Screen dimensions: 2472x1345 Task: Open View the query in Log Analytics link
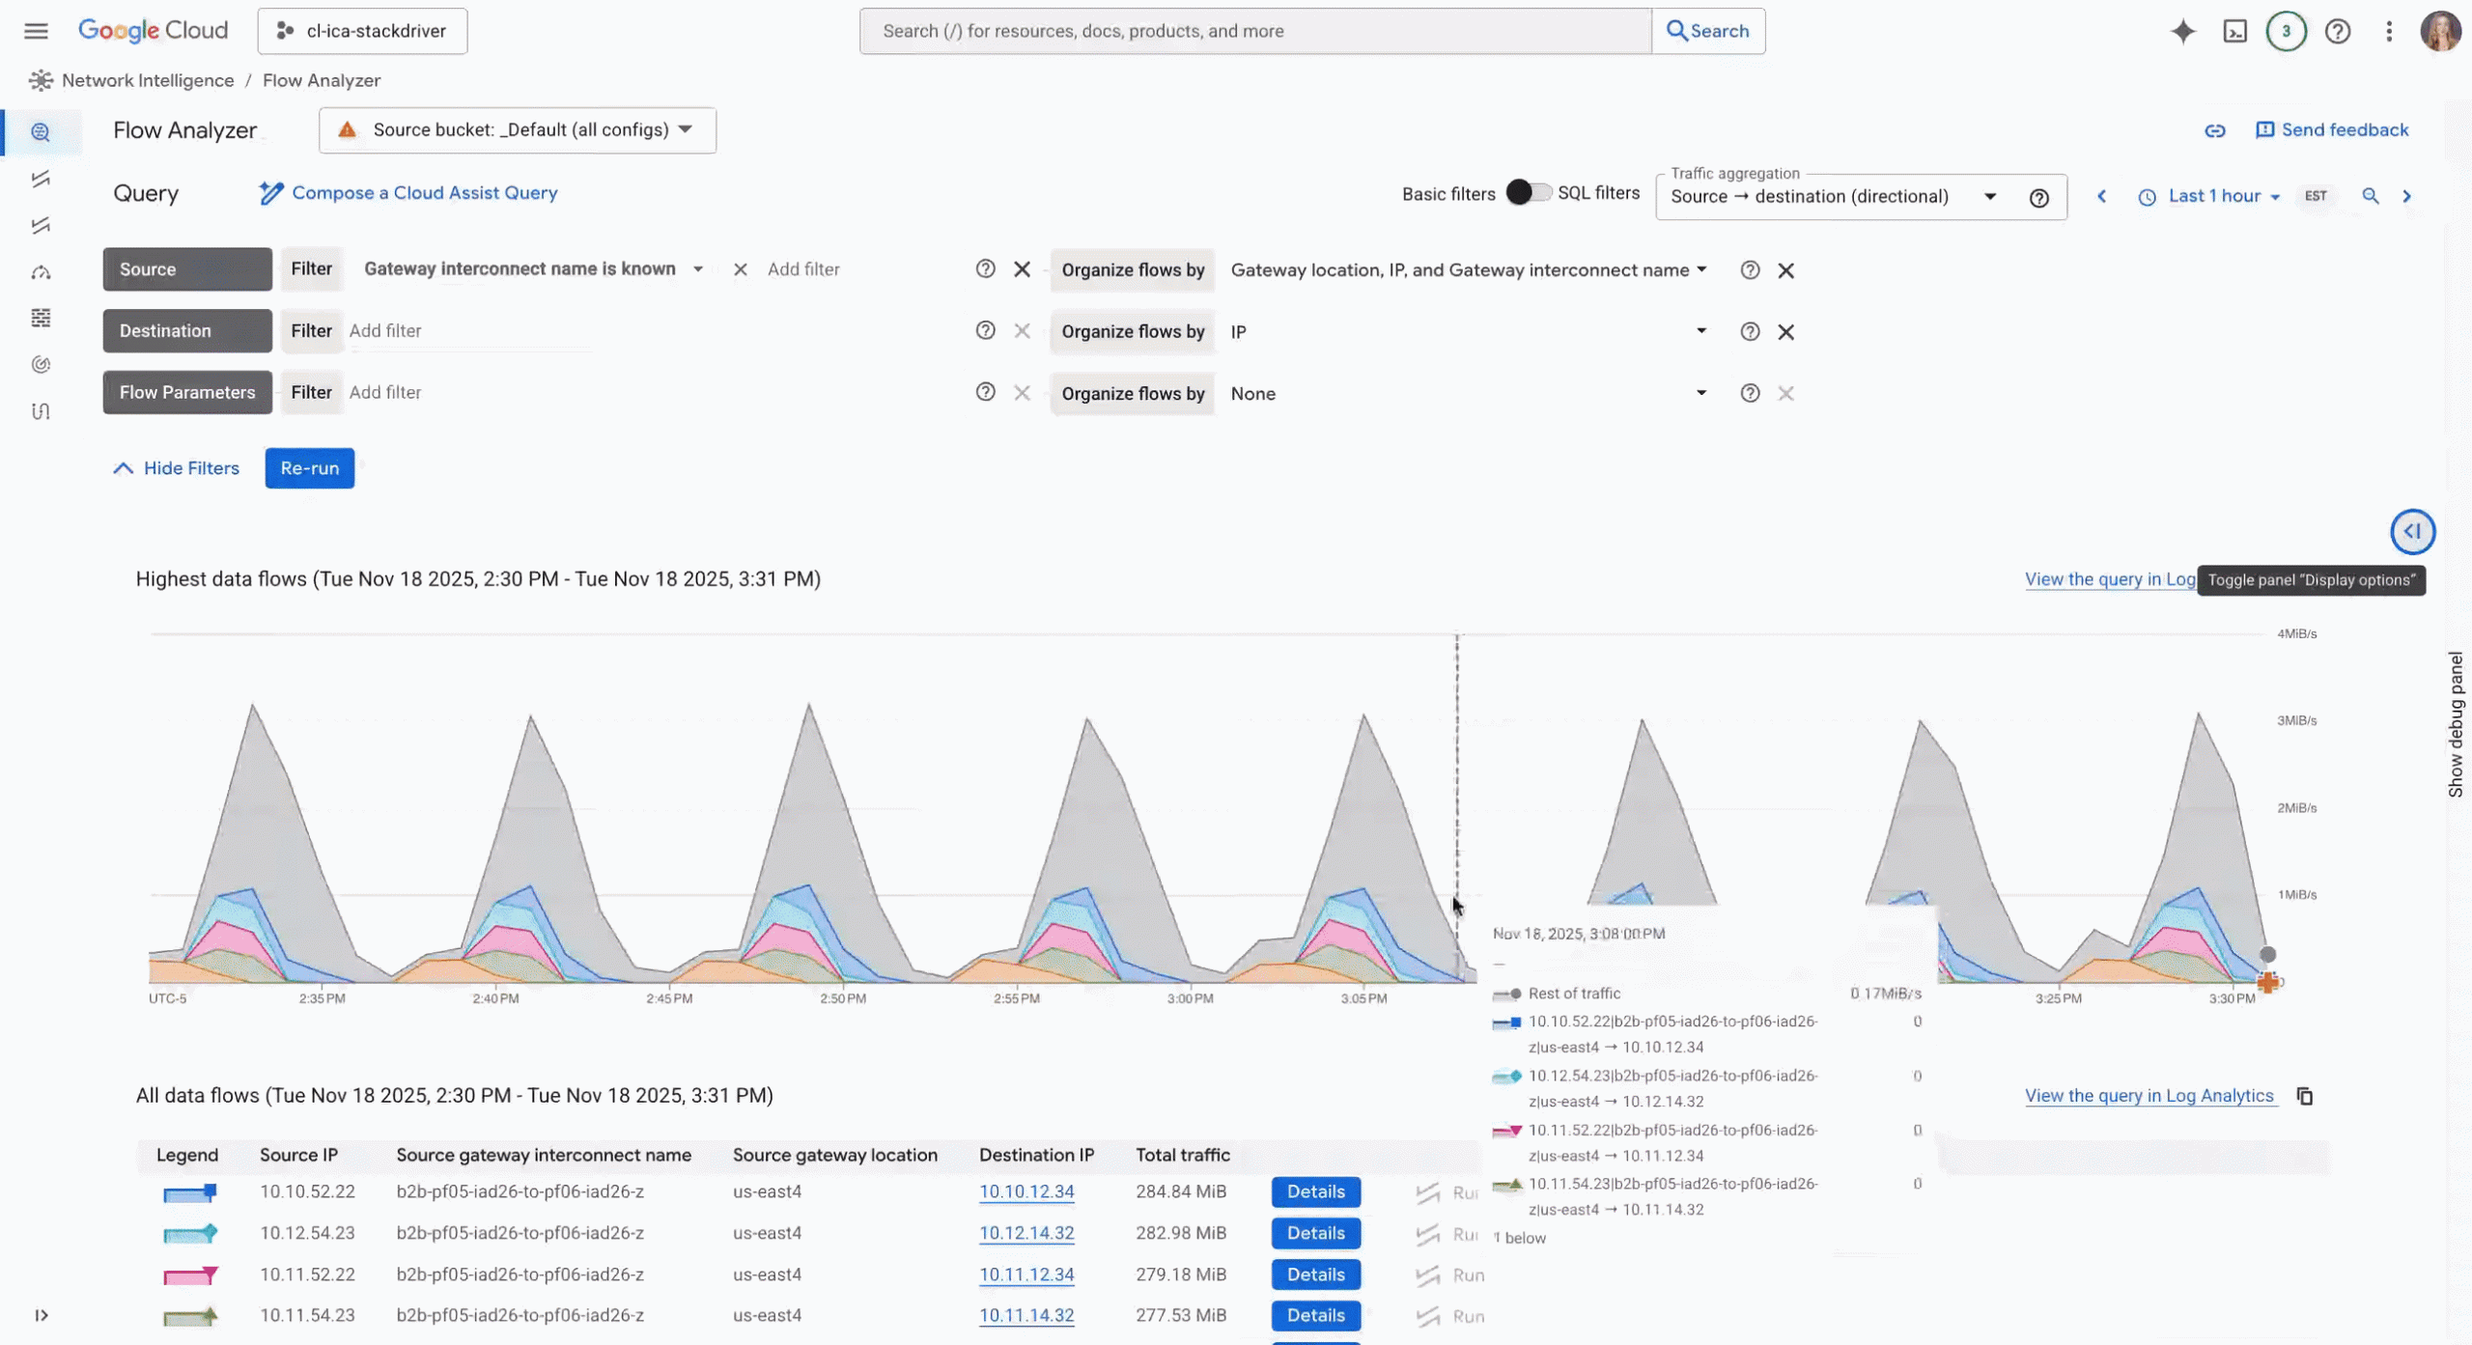(x=2150, y=1095)
